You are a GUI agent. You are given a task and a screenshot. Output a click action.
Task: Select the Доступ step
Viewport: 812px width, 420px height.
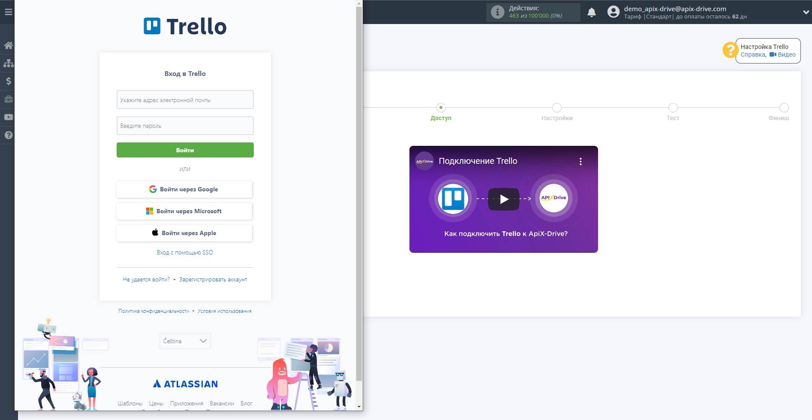pos(441,112)
